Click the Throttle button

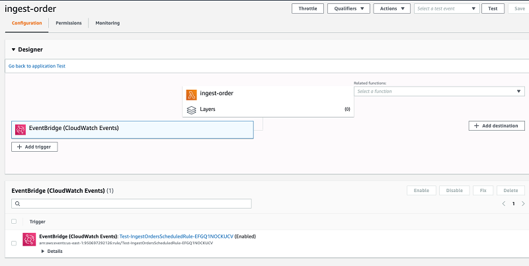(x=307, y=9)
